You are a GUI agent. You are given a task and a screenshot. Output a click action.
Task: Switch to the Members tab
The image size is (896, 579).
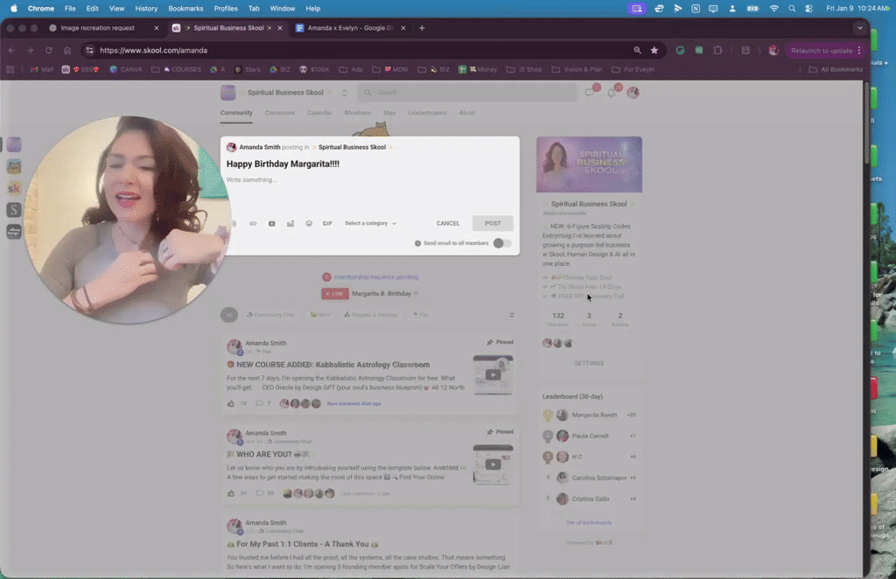click(x=358, y=113)
